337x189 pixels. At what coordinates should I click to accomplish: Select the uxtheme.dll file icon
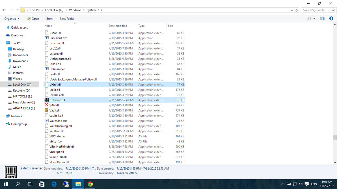(47, 100)
